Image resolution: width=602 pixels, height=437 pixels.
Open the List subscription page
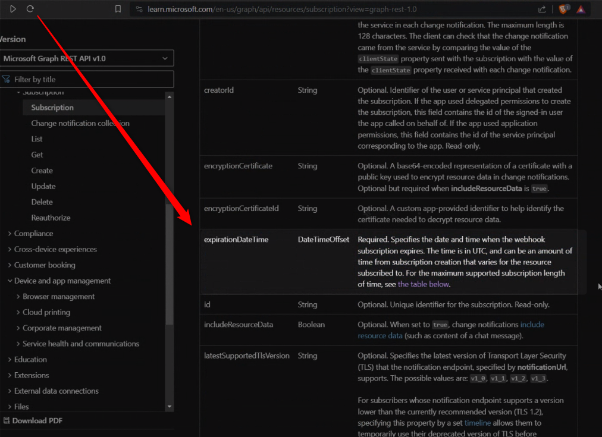37,139
